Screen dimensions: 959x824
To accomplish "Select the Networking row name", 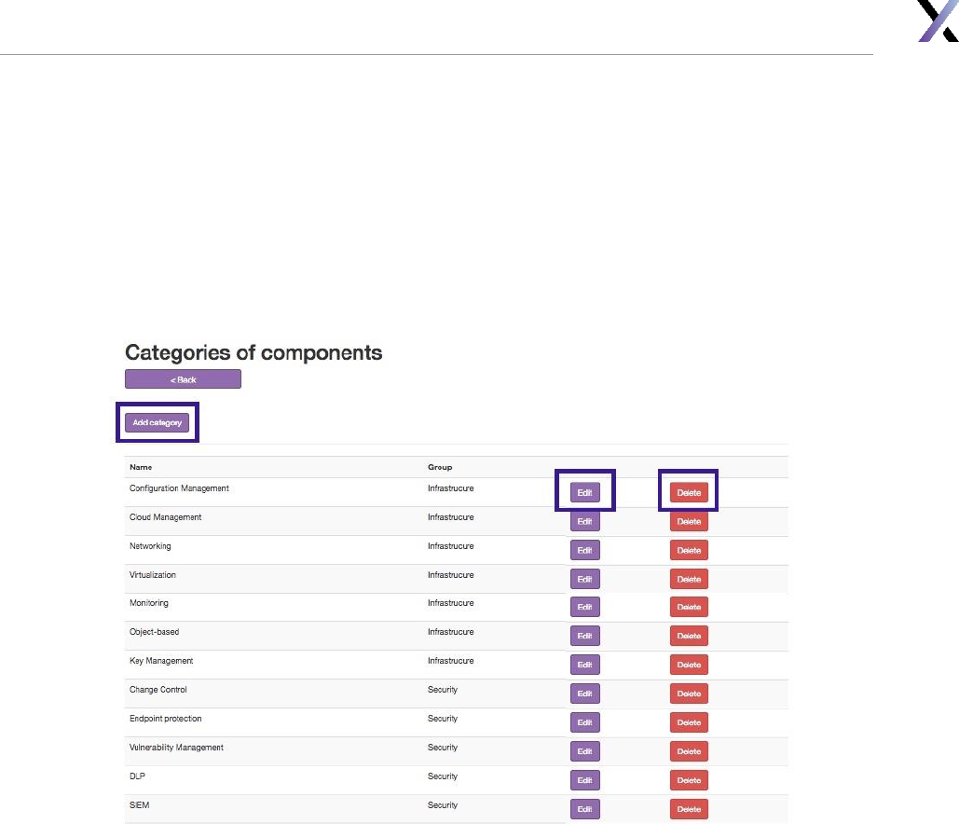I will 150,546.
